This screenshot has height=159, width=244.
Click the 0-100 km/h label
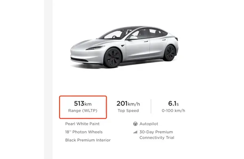173,111
